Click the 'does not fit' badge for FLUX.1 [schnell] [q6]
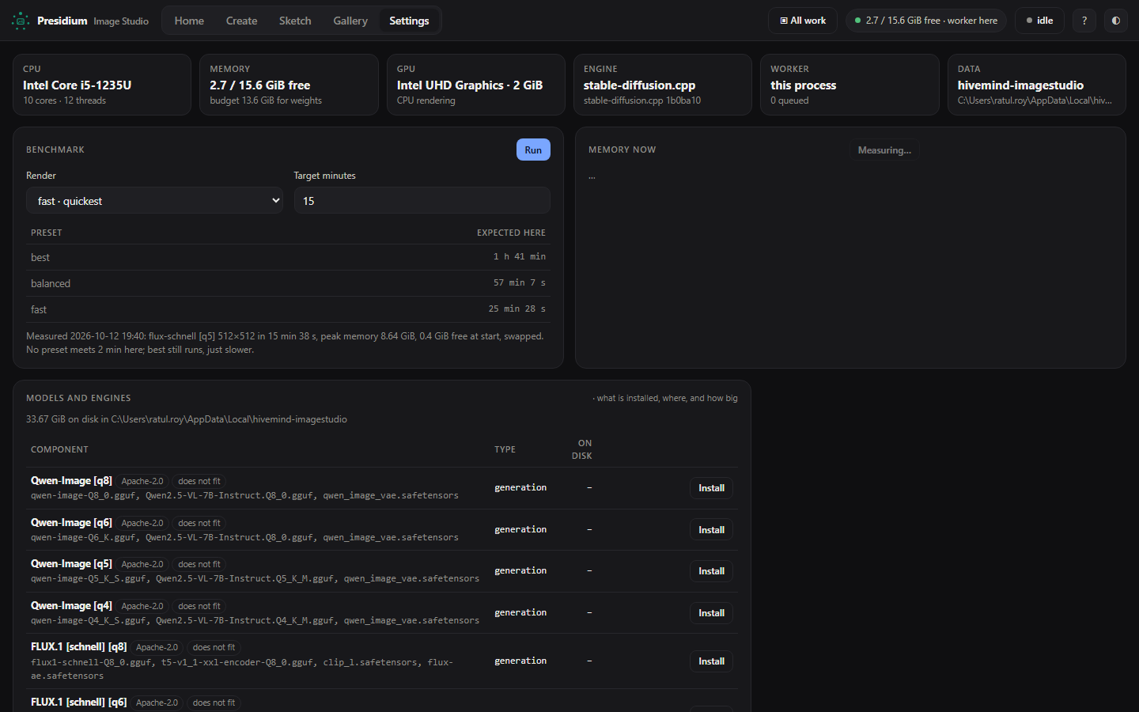The height and width of the screenshot is (712, 1139). [x=214, y=703]
